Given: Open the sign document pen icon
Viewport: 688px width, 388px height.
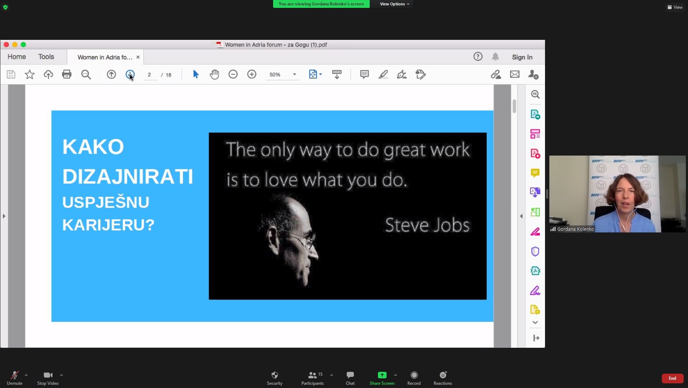Looking at the screenshot, I should [x=402, y=74].
